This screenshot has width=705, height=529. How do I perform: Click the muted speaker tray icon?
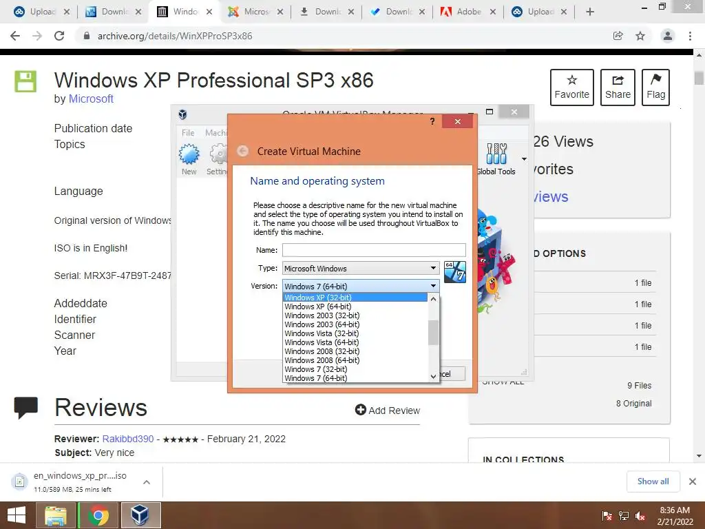[x=640, y=515]
